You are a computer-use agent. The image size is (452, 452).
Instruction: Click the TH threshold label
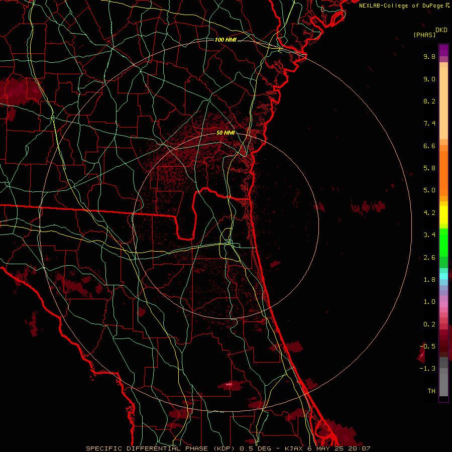click(x=431, y=391)
